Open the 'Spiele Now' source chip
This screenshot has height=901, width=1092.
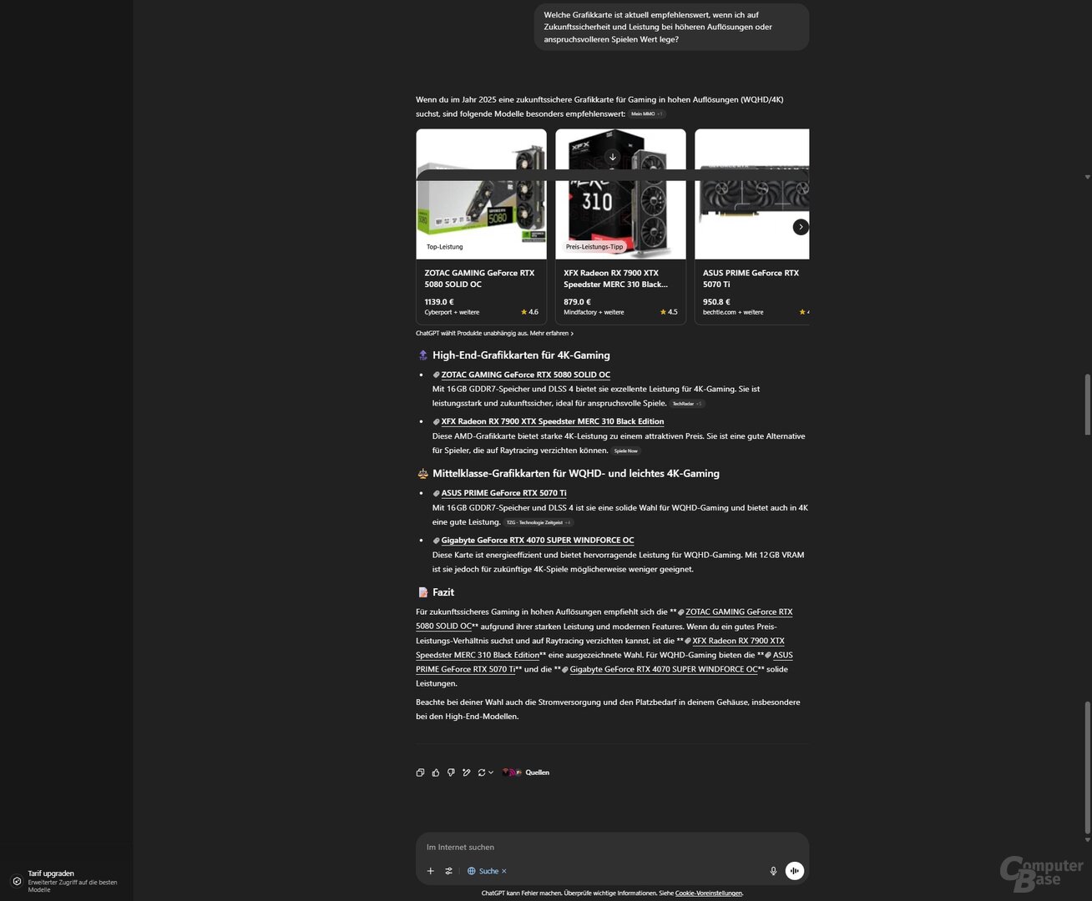[x=626, y=451]
